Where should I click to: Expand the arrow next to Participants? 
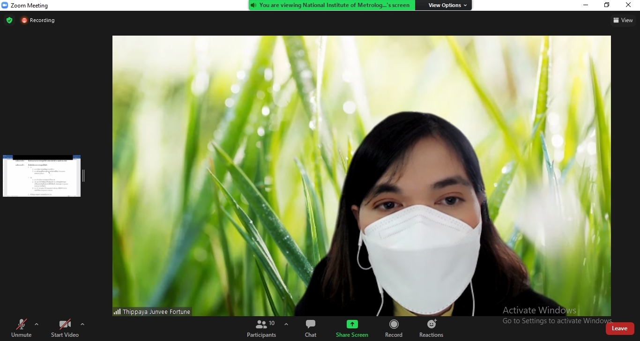(x=286, y=324)
